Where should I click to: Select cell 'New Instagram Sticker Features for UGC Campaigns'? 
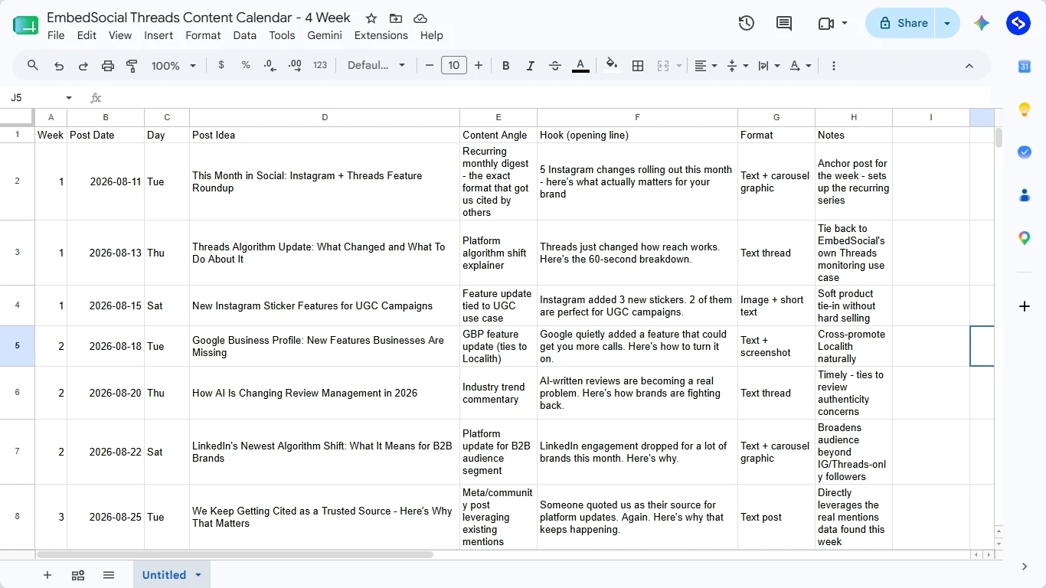[x=325, y=305]
